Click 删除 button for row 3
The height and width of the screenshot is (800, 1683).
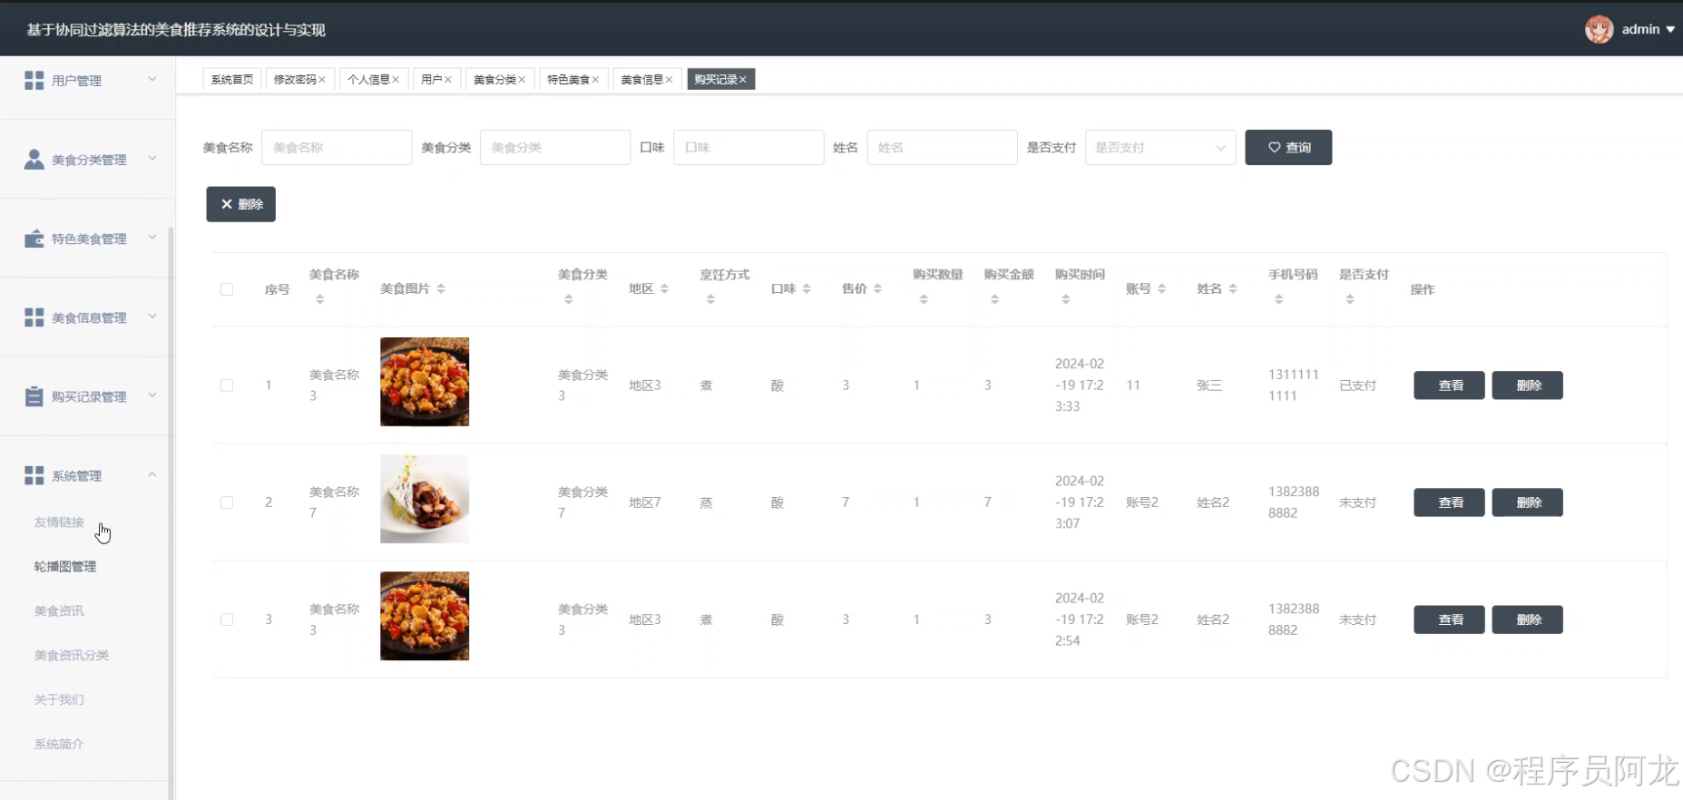(1527, 620)
